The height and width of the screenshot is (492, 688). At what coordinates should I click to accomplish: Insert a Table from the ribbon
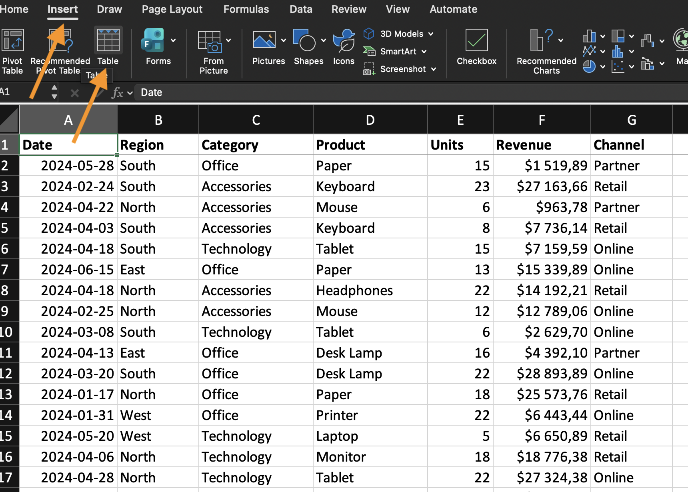[108, 41]
